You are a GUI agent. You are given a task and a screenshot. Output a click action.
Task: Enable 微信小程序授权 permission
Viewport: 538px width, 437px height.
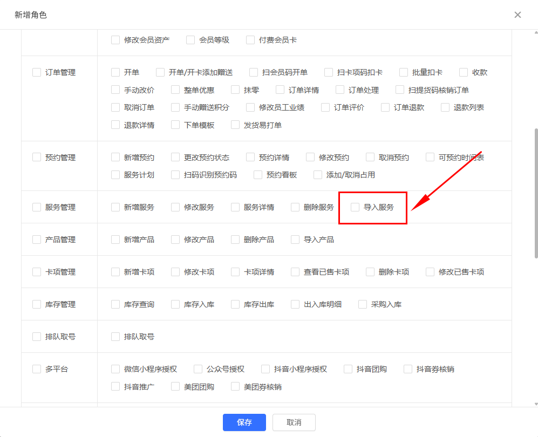click(115, 369)
